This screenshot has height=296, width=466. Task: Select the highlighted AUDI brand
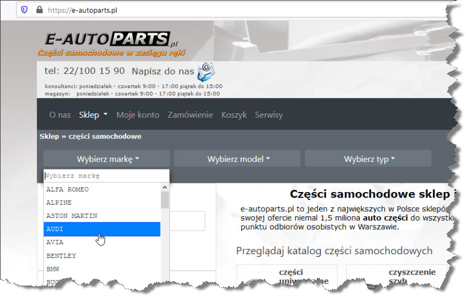click(x=102, y=229)
